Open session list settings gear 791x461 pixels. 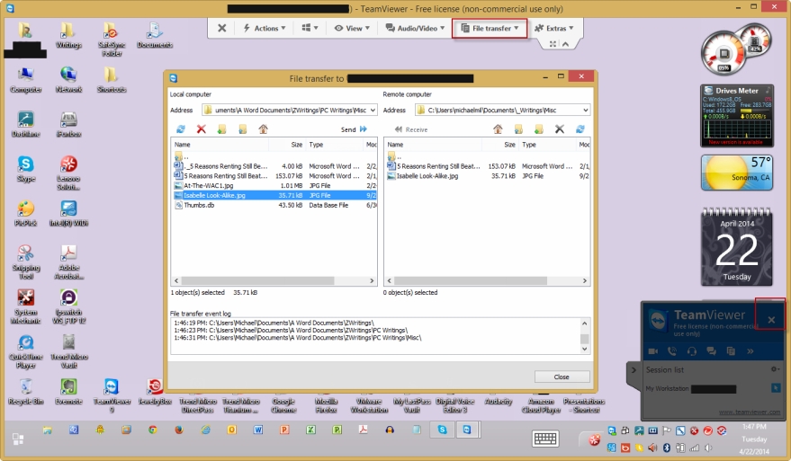click(775, 369)
